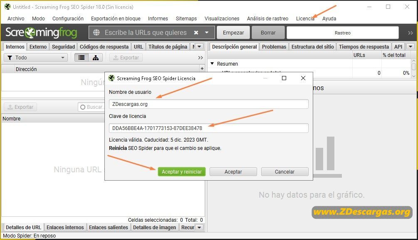This screenshot has height=240, width=418.
Task: Switch to Tiempos de respuesta tab
Action: [x=364, y=47]
